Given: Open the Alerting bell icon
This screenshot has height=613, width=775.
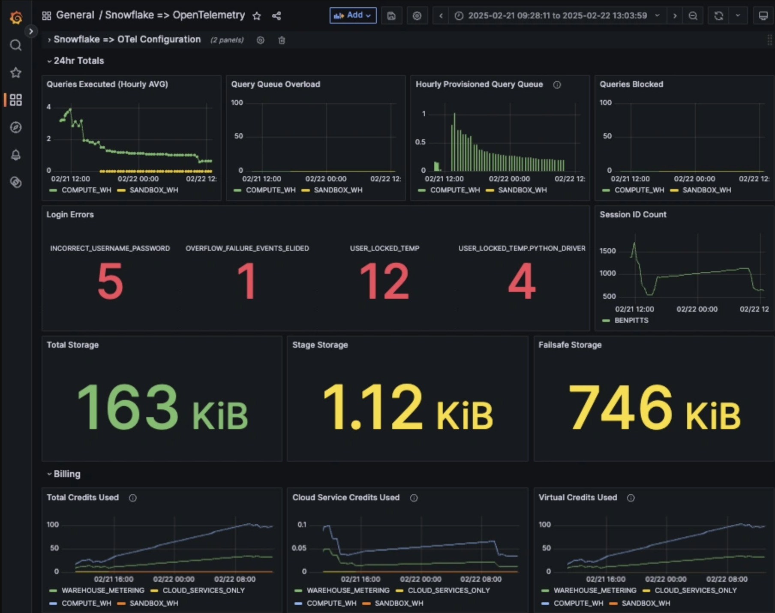Looking at the screenshot, I should coord(16,155).
